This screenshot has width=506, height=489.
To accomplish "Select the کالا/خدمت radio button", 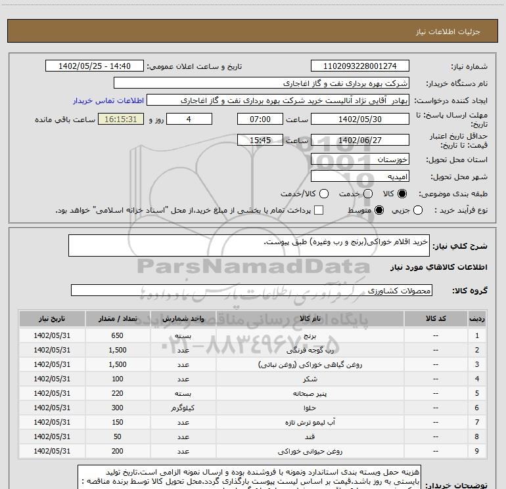I will pos(324,194).
